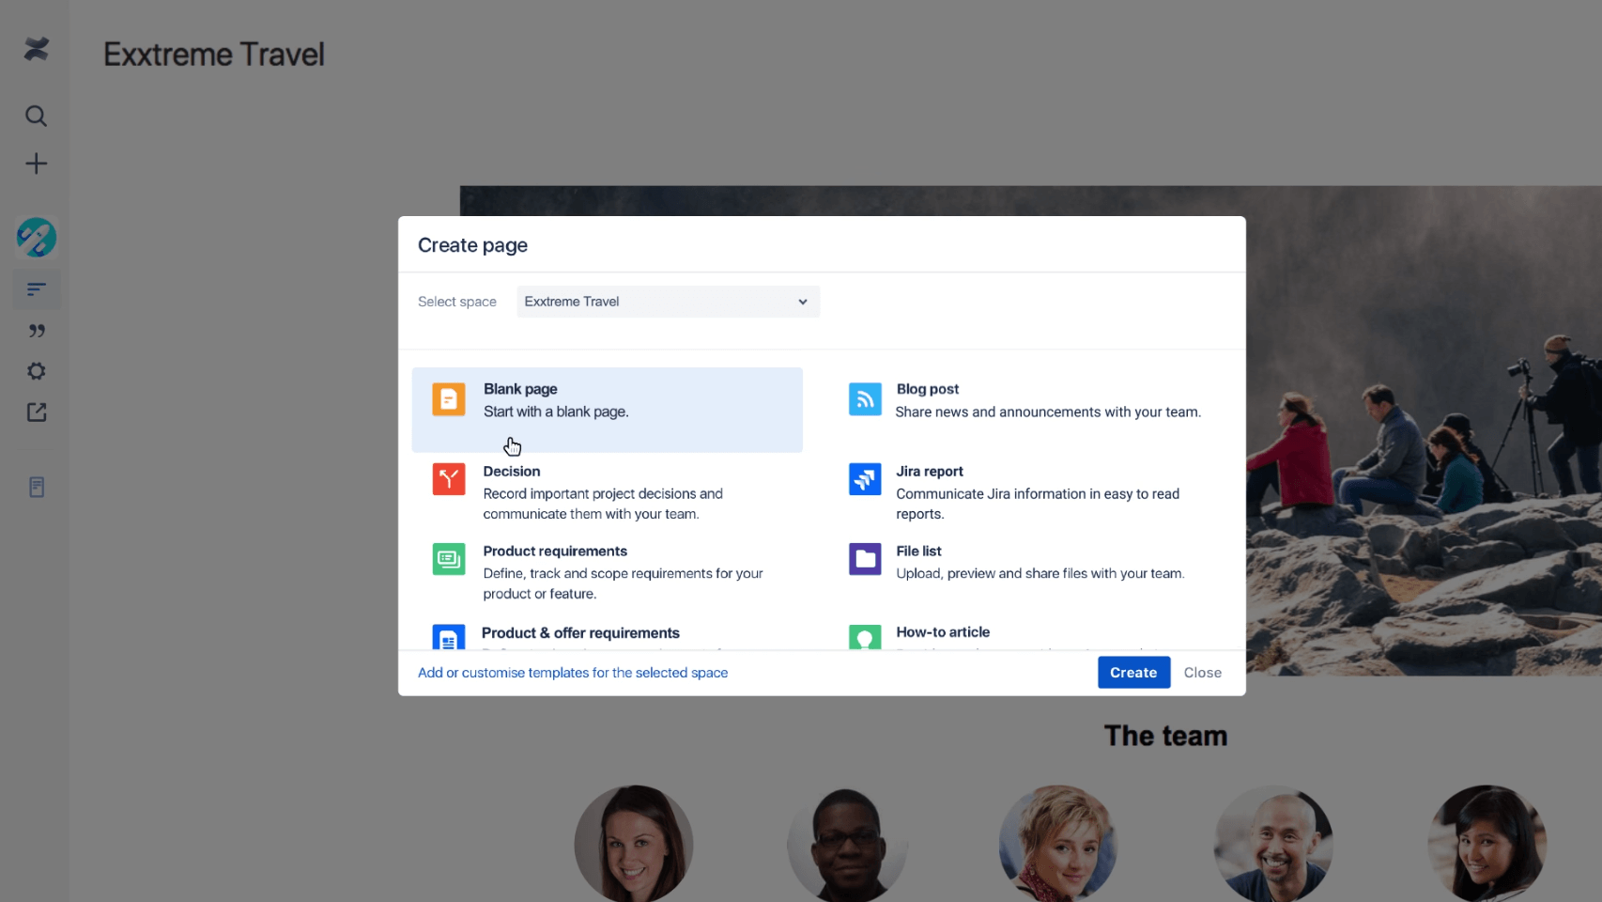Click the Confluence home logo
Screen dimensions: 1602x902
(36, 50)
